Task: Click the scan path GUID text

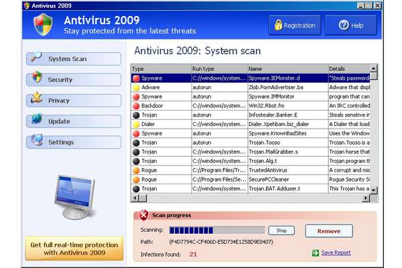Action: [221, 242]
